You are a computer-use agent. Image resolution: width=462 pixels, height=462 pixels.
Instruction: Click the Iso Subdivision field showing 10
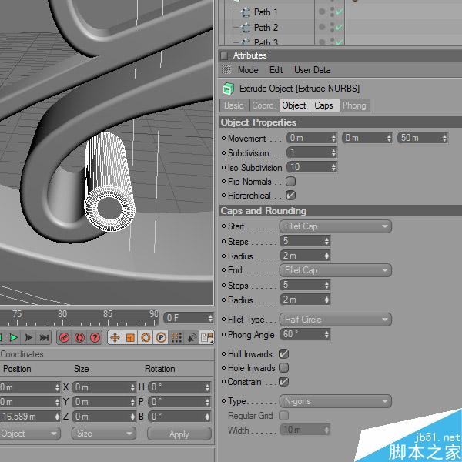312,167
